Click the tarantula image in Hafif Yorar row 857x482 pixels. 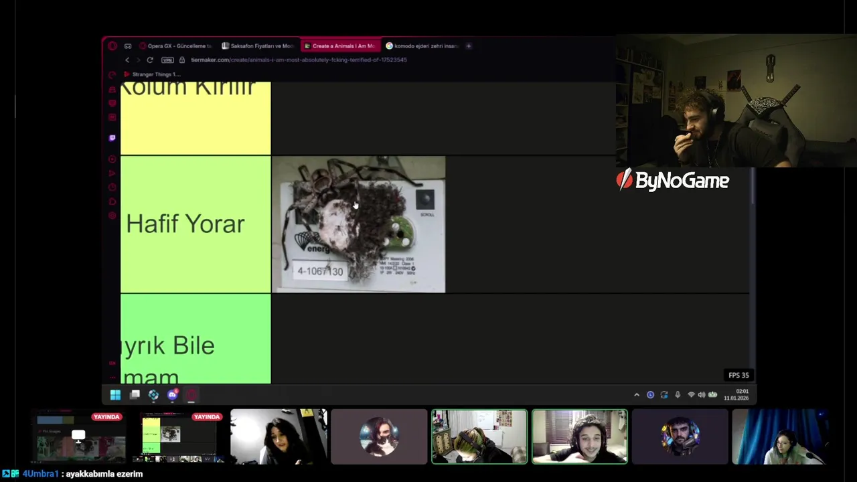pos(358,224)
